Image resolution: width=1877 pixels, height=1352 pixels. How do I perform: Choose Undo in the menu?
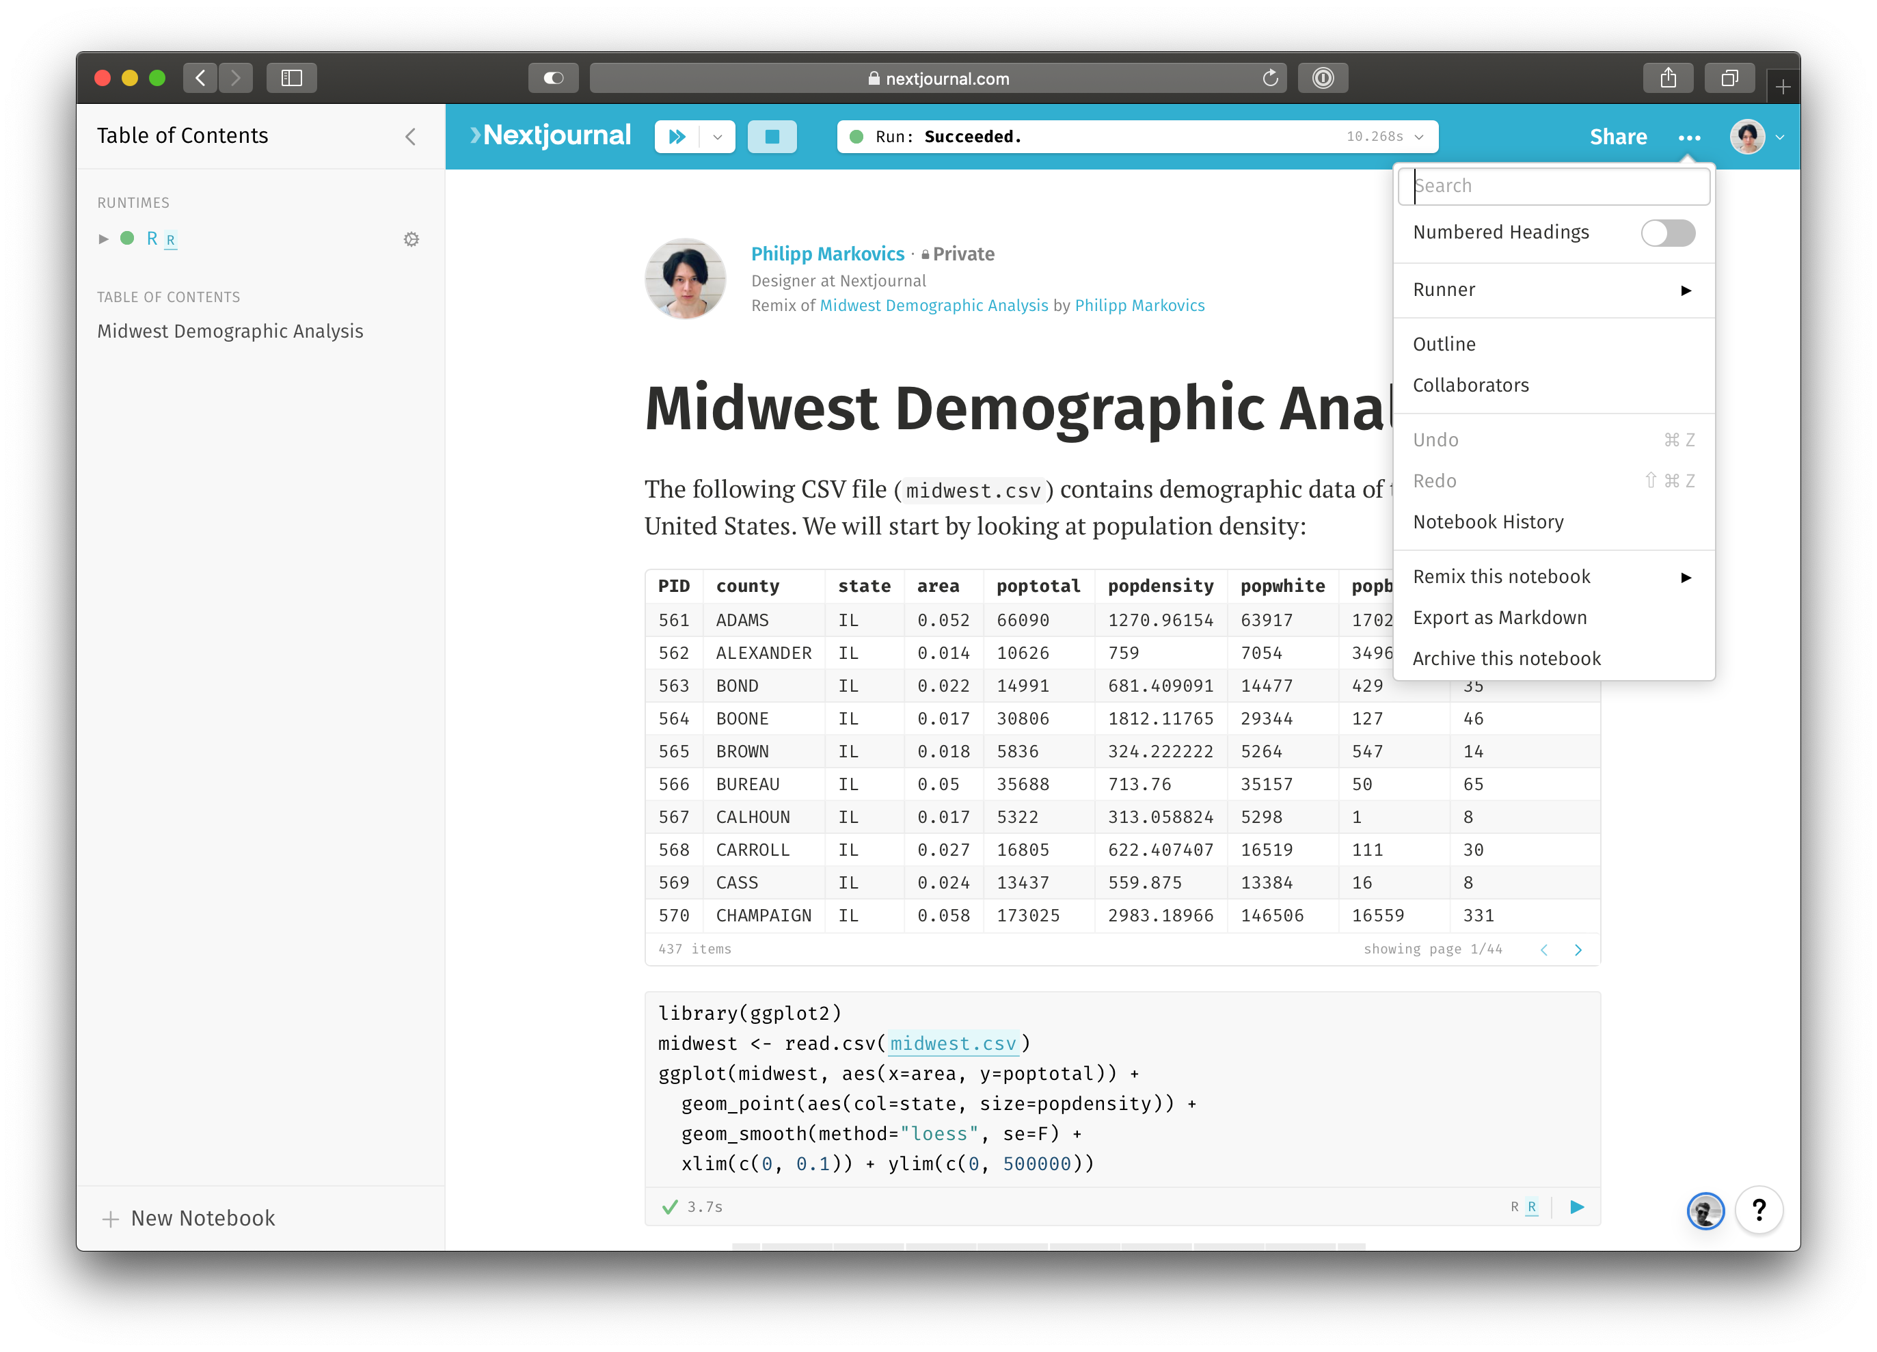click(x=1554, y=440)
